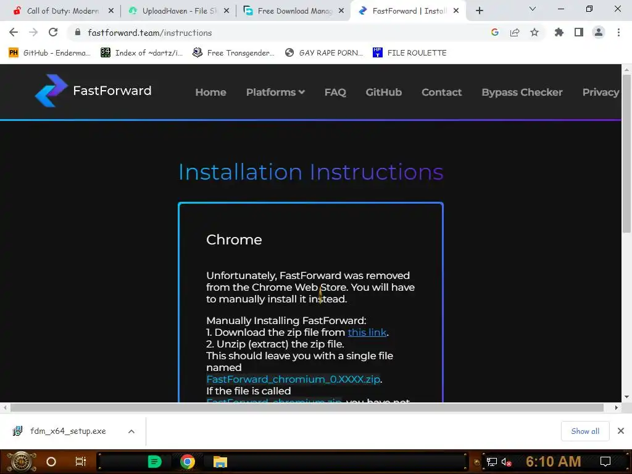Reload the FastForward page
632x474 pixels.
tap(53, 32)
